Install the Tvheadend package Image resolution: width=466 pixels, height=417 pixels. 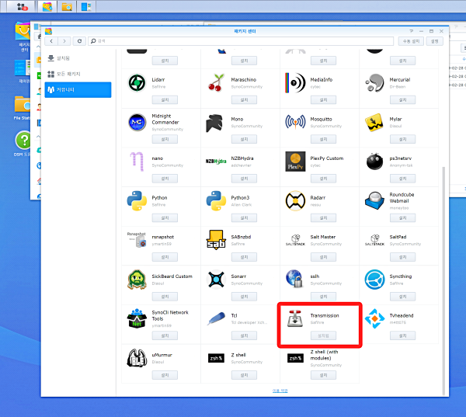pyautogui.click(x=402, y=335)
